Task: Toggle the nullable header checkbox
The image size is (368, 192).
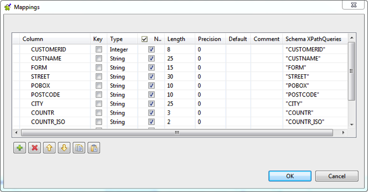Action: tap(145, 39)
